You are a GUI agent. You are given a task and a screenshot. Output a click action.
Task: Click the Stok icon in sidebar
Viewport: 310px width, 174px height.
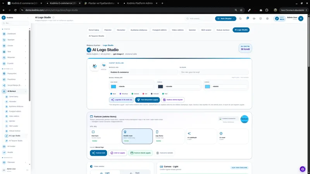click(4, 51)
